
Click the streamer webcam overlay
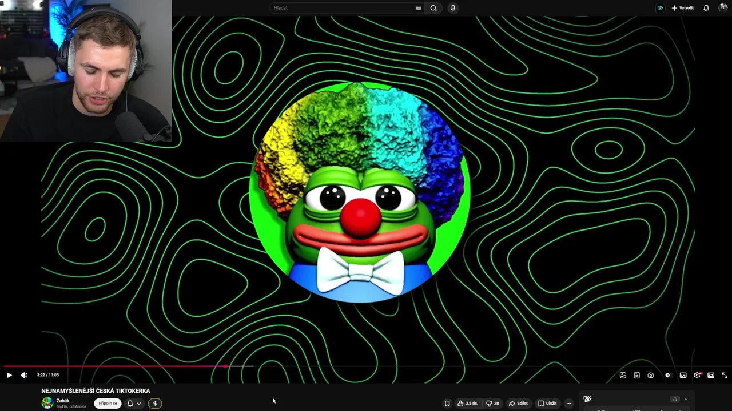(86, 70)
